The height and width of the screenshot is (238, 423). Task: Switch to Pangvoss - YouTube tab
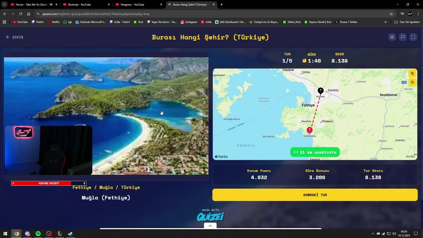pyautogui.click(x=139, y=5)
